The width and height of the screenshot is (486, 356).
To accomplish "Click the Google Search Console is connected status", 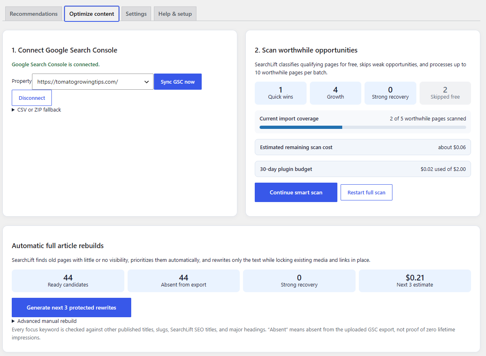I will tap(55, 64).
